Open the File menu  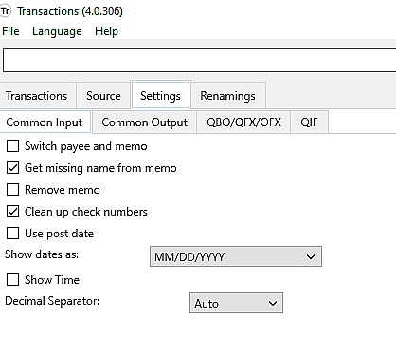[10, 31]
